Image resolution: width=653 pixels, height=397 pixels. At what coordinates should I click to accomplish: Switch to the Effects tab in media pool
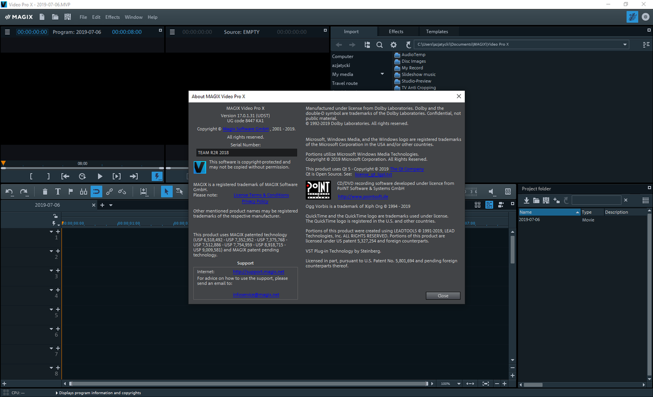click(396, 32)
